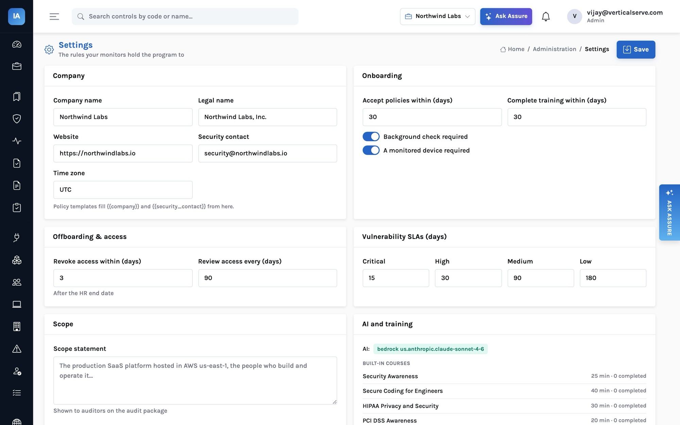Open the shield check icon in sidebar
This screenshot has width=680, height=425.
pos(17,119)
